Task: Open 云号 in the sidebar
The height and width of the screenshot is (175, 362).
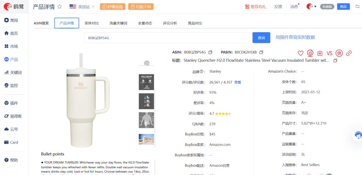Action: pos(11,129)
